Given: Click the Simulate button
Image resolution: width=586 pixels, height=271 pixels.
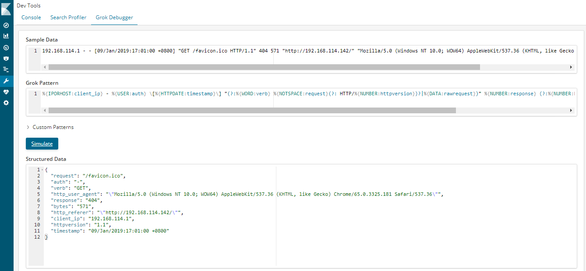Looking at the screenshot, I should pyautogui.click(x=42, y=144).
